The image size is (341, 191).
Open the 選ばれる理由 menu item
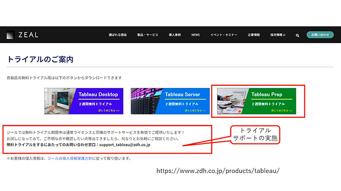[x=118, y=35]
